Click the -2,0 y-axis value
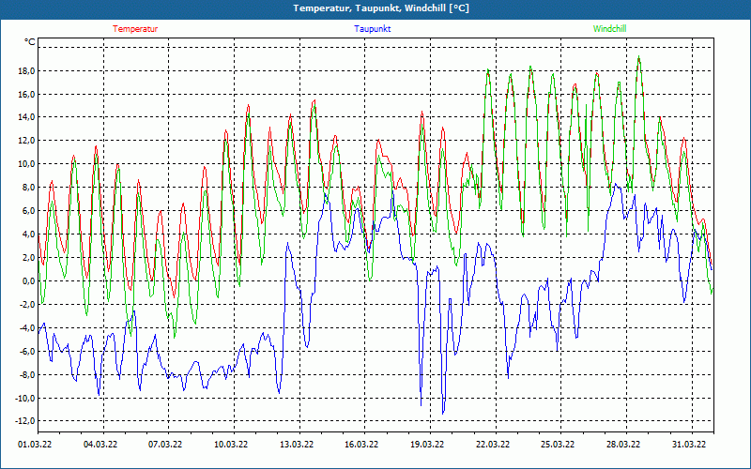The width and height of the screenshot is (751, 469). (27, 304)
